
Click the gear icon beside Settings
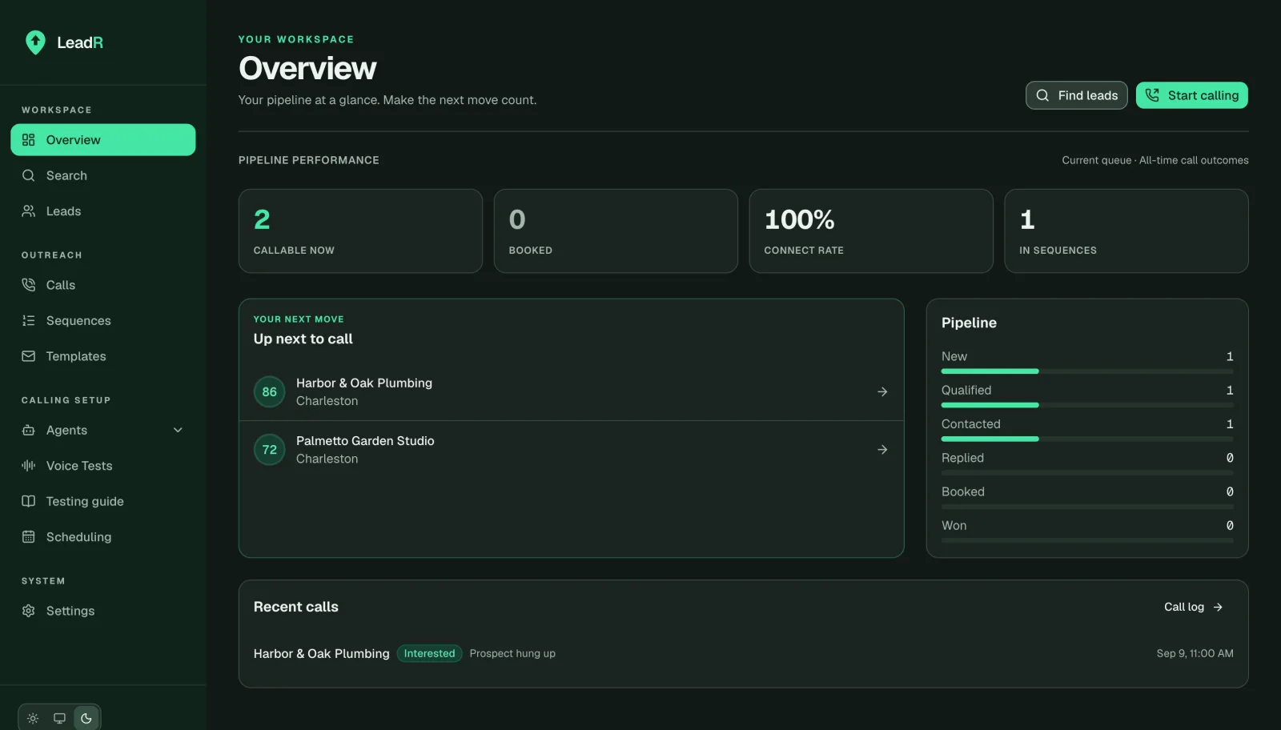[29, 611]
